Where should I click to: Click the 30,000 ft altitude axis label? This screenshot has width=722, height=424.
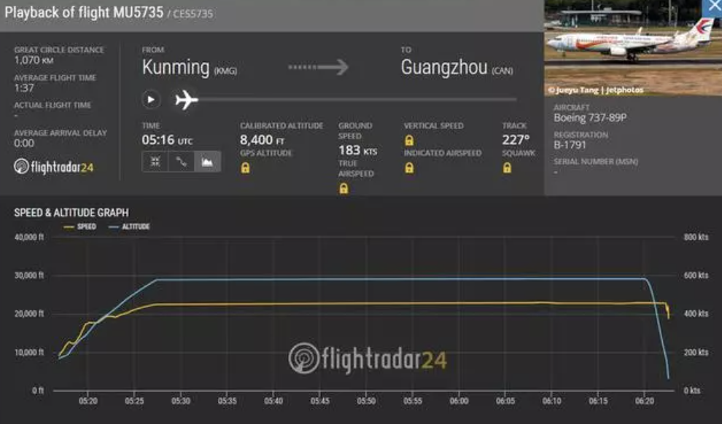[x=29, y=275]
